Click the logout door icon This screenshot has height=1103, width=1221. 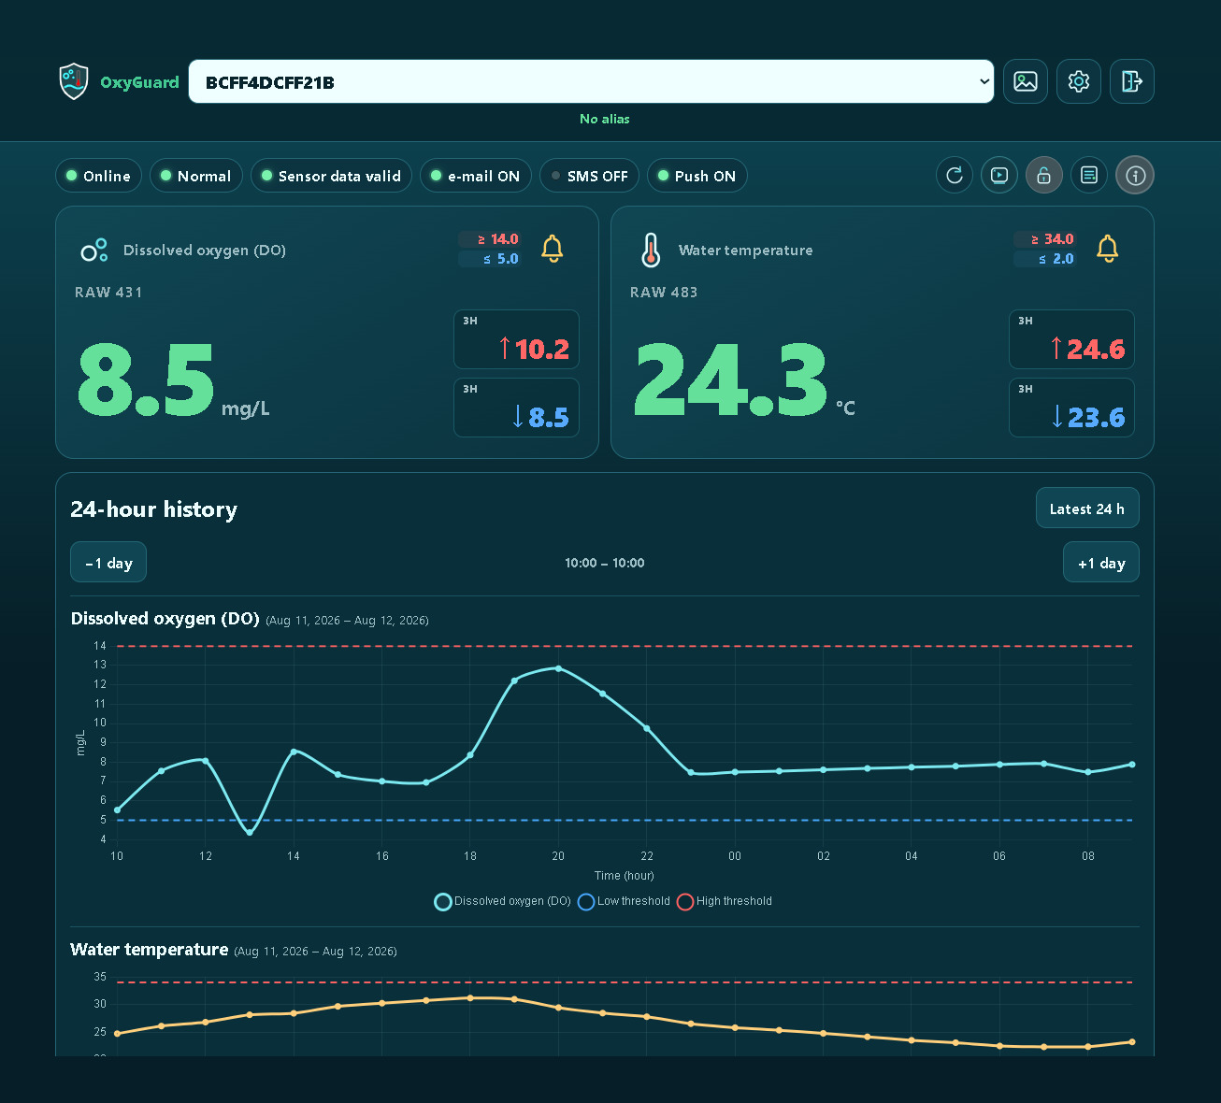[1132, 81]
